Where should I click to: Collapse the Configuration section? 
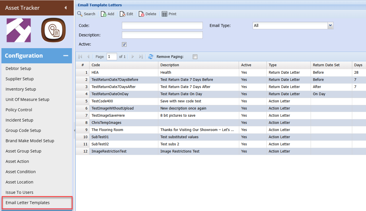click(x=66, y=56)
